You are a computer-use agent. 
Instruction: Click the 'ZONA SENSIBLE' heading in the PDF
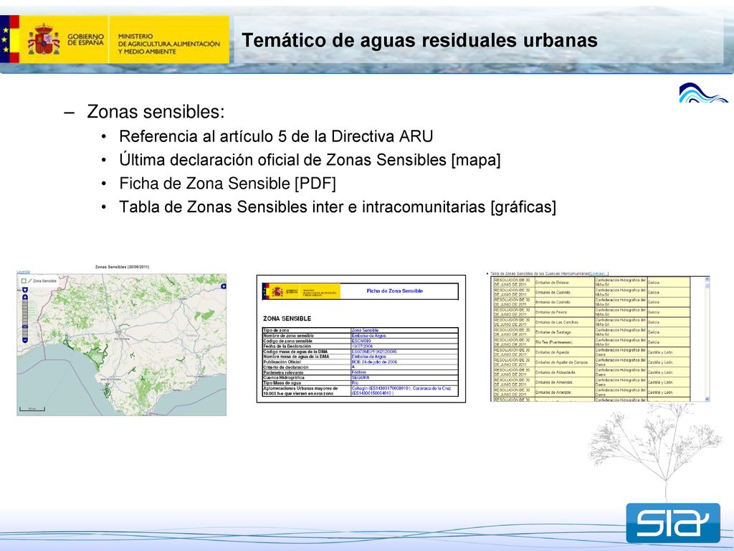287,319
